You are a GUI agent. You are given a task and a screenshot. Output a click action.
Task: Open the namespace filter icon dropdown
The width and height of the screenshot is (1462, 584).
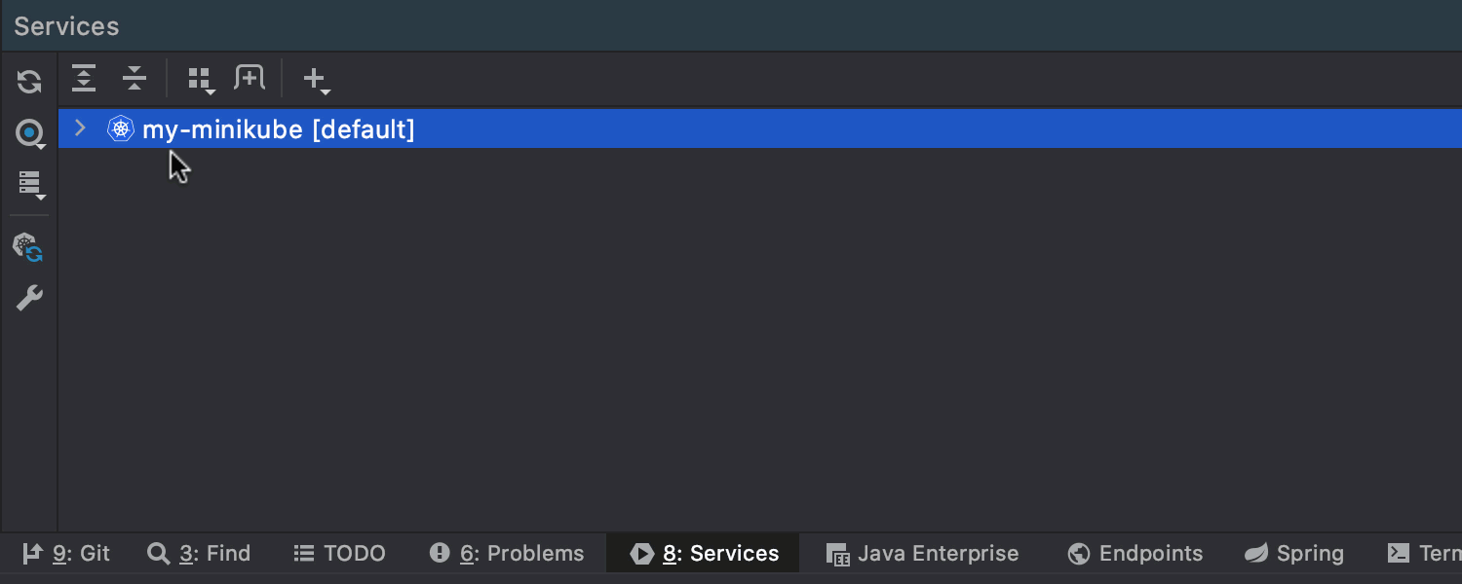[30, 133]
